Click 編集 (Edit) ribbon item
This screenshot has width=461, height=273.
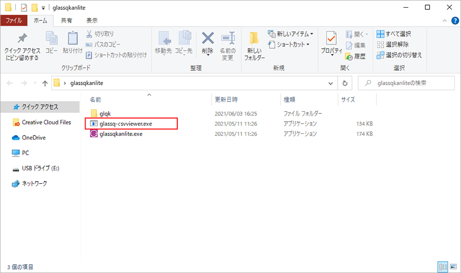coord(356,45)
